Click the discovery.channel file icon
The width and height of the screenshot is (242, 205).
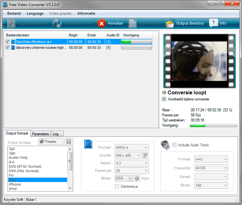coord(13,48)
